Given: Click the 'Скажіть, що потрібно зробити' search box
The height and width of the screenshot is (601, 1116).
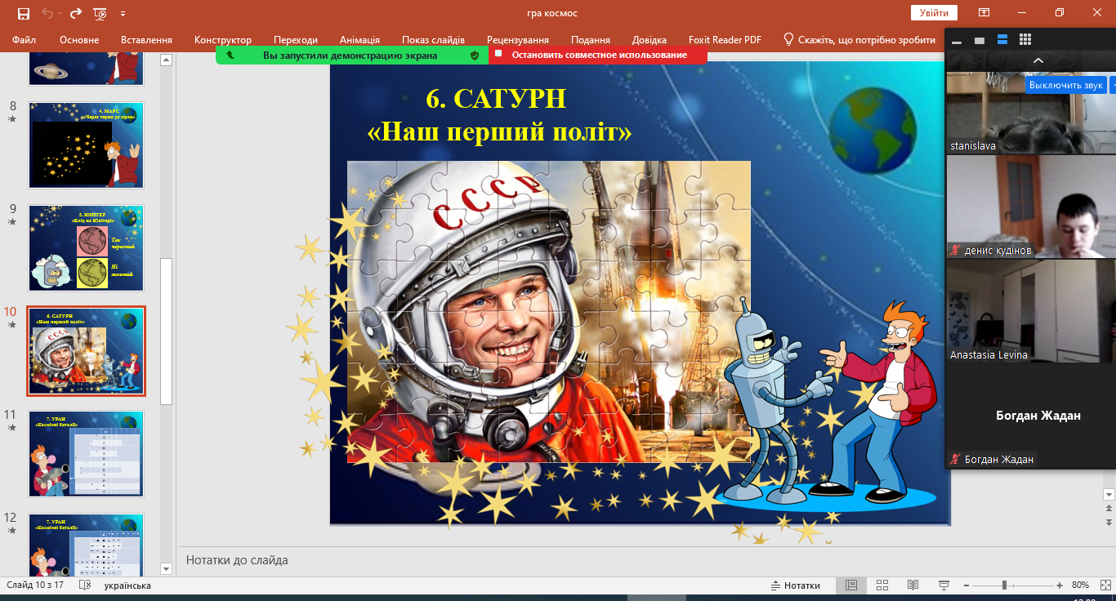Looking at the screenshot, I should pyautogui.click(x=859, y=39).
